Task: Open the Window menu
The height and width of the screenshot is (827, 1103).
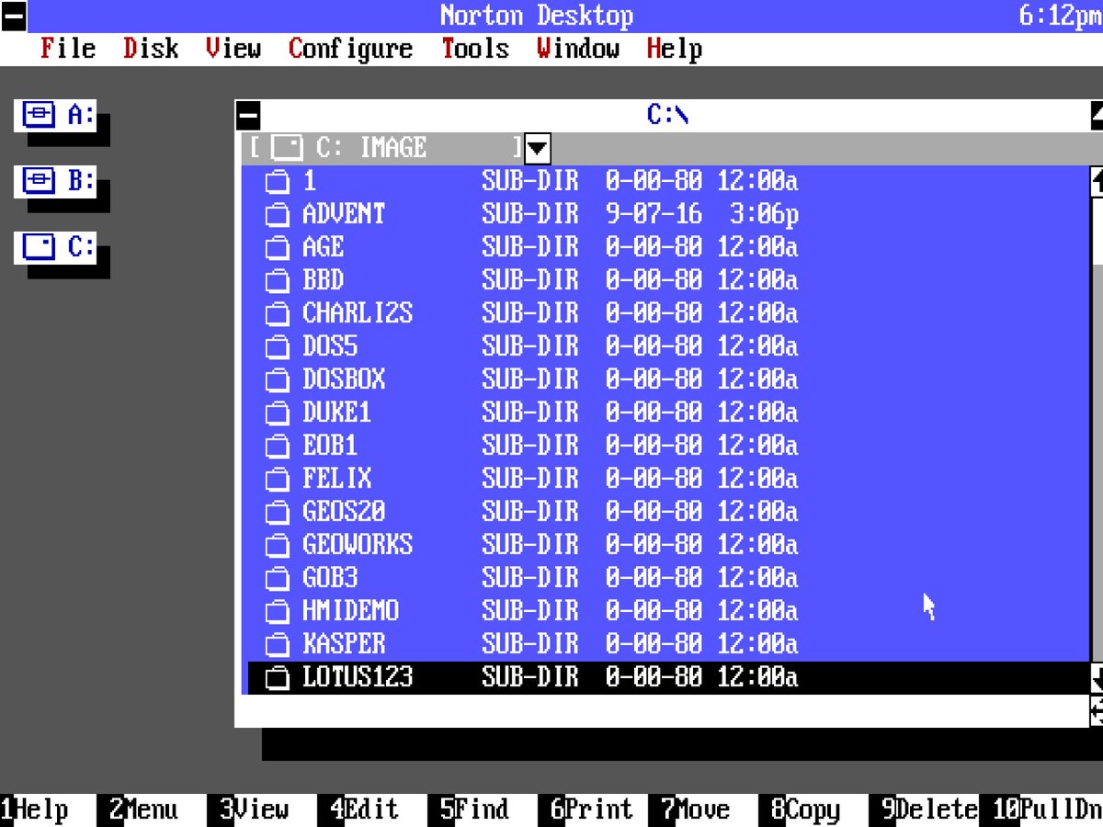Action: point(578,49)
